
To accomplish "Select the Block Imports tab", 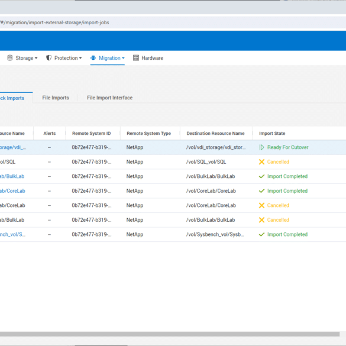I will [x=12, y=98].
